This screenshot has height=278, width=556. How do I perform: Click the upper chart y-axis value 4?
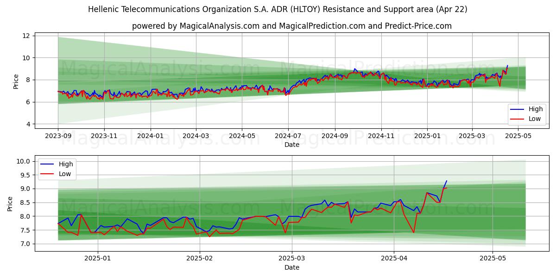(x=28, y=124)
